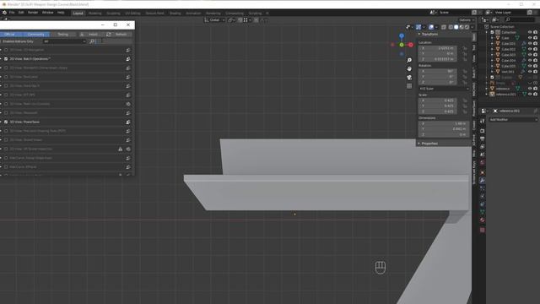Select Cube.002 in the outliner

click(508, 49)
